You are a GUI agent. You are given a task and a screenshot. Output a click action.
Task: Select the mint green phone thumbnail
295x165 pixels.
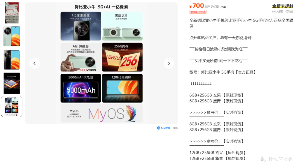coord(12,36)
